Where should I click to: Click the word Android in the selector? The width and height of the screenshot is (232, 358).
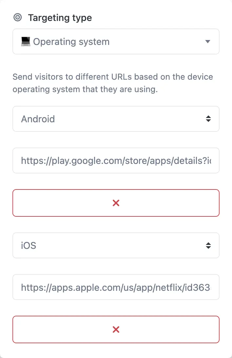(x=38, y=119)
